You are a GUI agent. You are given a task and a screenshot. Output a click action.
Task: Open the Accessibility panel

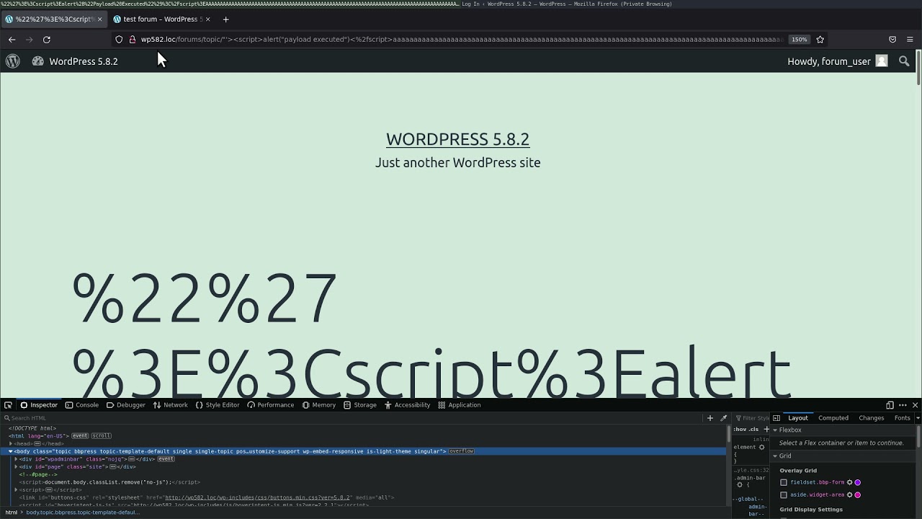click(x=407, y=405)
